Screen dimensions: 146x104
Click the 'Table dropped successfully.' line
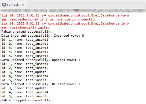pyautogui.click(x=27, y=100)
